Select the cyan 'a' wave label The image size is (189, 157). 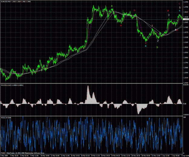pyautogui.click(x=146, y=46)
